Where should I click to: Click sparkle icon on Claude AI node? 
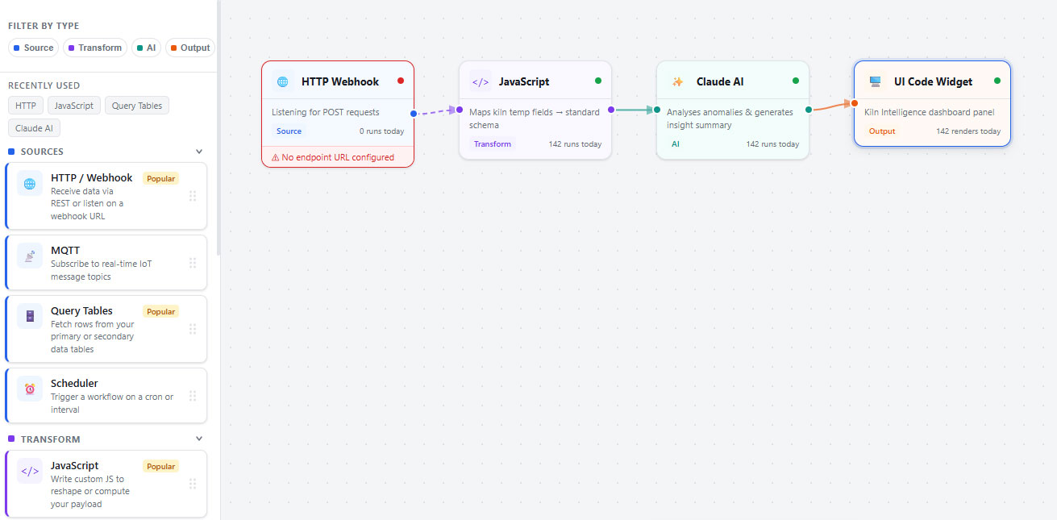[x=677, y=81]
